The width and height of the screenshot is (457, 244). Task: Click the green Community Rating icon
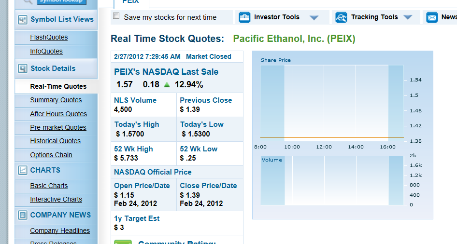point(123,242)
